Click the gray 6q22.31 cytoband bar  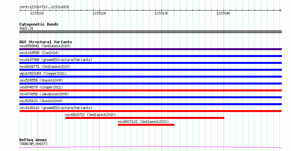click(x=150, y=32)
